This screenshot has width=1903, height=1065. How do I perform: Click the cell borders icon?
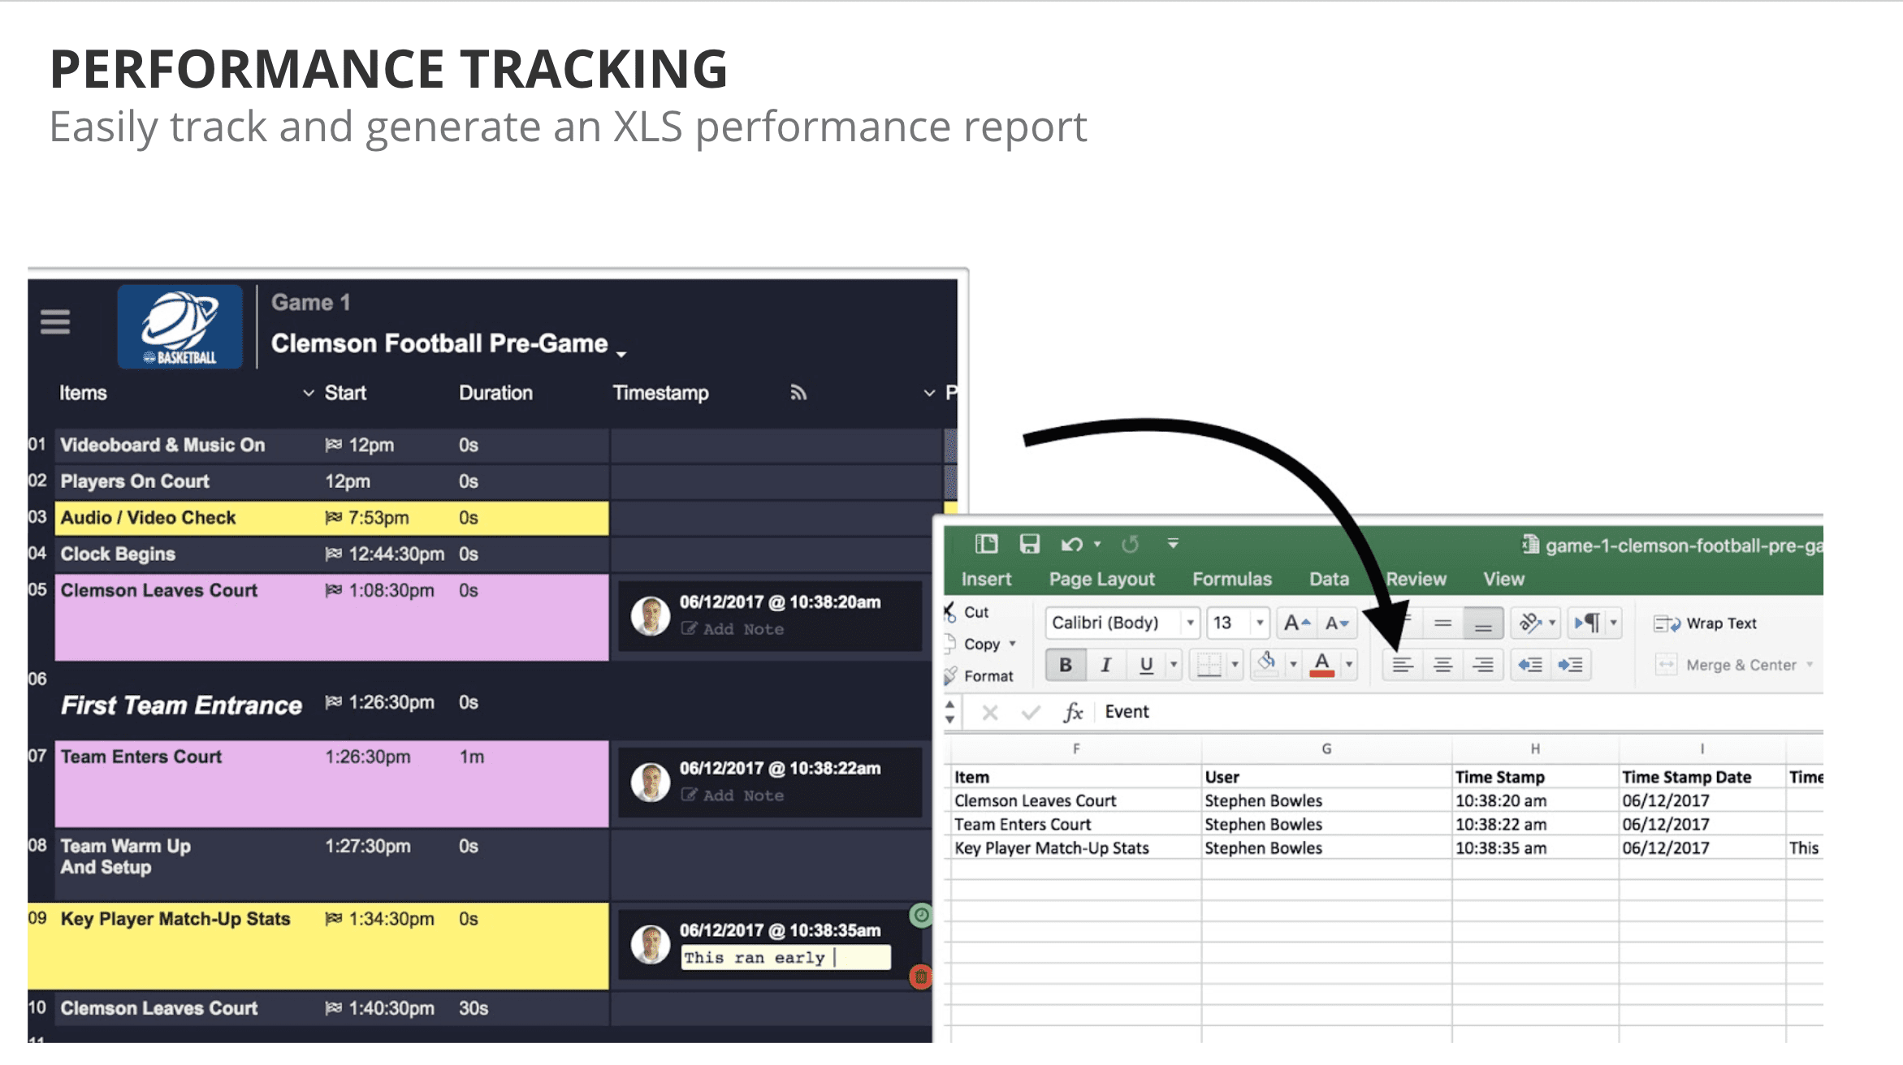(1209, 665)
